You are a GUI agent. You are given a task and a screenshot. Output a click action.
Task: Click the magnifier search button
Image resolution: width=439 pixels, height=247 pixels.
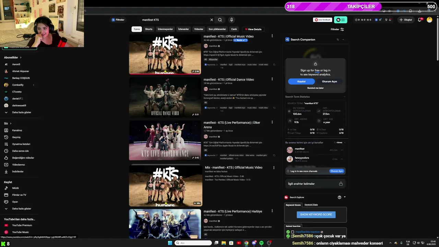click(x=220, y=20)
